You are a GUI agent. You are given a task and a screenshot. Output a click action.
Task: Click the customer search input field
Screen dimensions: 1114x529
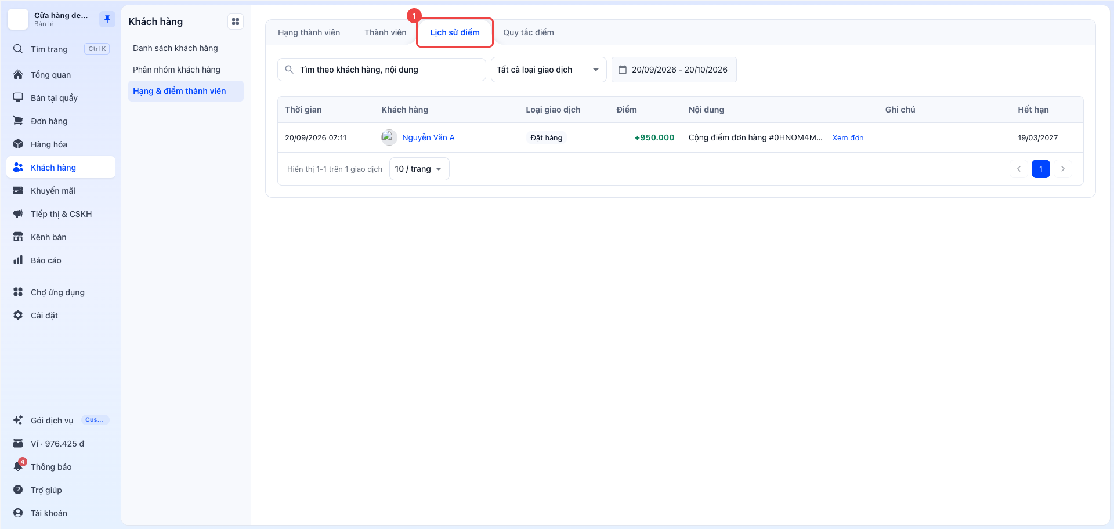(x=381, y=70)
